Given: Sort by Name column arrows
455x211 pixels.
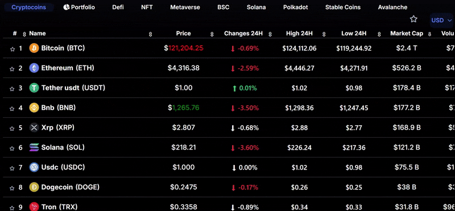Looking at the screenshot, I should tap(150, 34).
